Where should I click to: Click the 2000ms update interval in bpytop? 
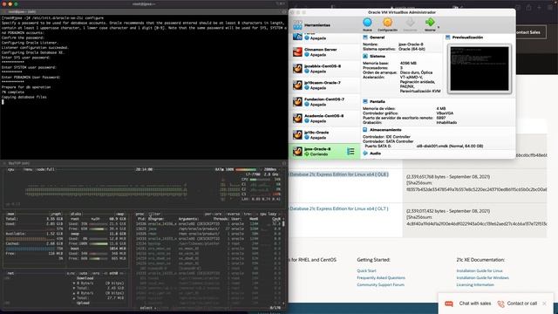tap(270, 169)
